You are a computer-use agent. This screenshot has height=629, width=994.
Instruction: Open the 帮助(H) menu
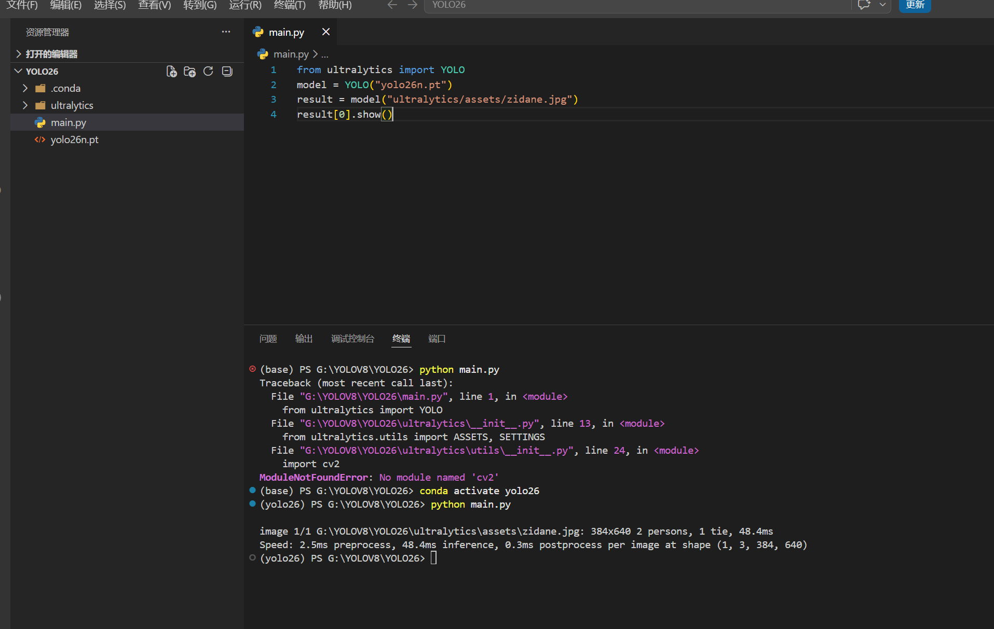(x=335, y=5)
